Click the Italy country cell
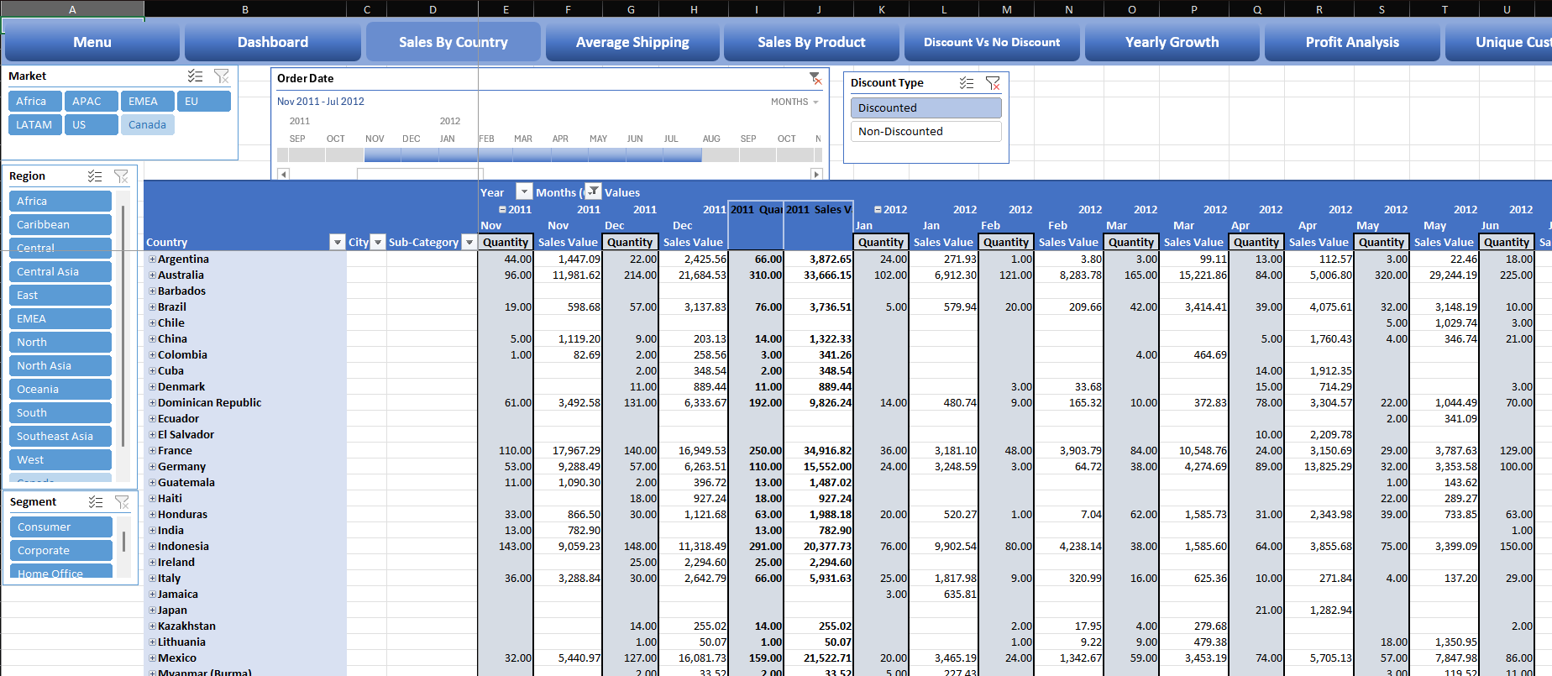 pos(245,578)
